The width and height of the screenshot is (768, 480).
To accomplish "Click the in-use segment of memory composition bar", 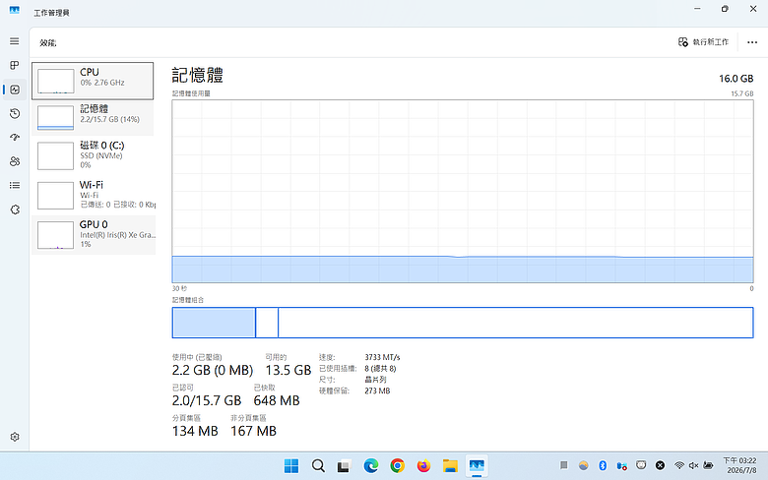I will (214, 323).
